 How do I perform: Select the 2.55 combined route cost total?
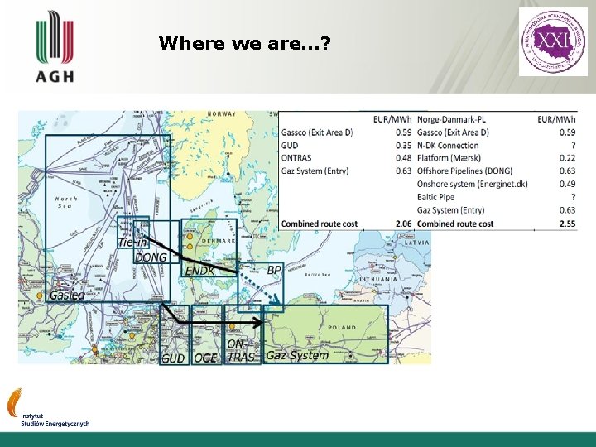(x=568, y=223)
